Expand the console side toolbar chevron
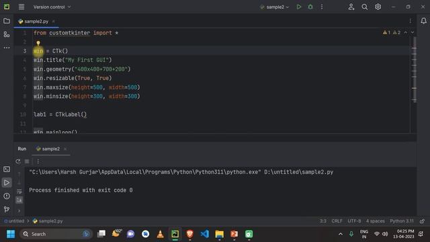The width and height of the screenshot is (430, 242). [x=19, y=210]
